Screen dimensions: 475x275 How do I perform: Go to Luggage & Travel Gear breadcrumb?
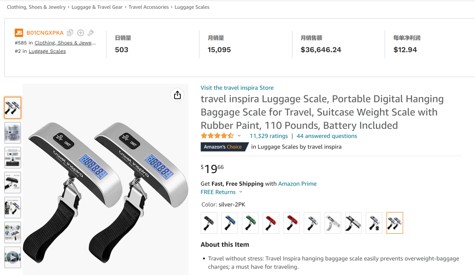[97, 7]
